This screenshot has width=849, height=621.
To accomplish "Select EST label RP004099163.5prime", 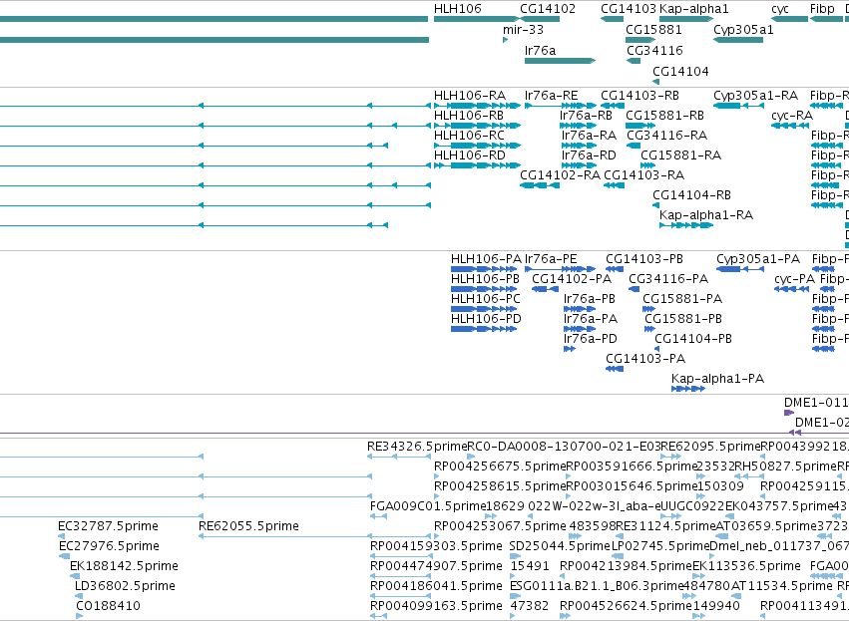I will 436,606.
